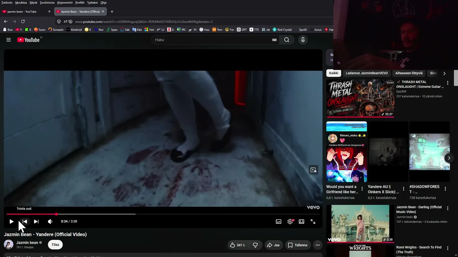Save the video with Tallenna

[x=298, y=245]
